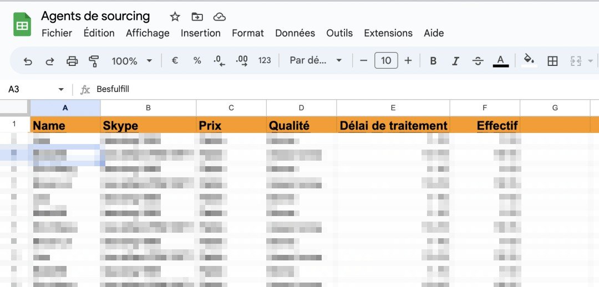The height and width of the screenshot is (287, 599).
Task: Open the Aide menu
Action: tap(434, 33)
